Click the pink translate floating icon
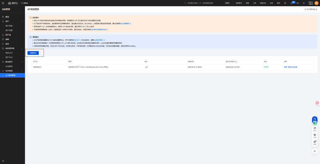 click(x=317, y=103)
